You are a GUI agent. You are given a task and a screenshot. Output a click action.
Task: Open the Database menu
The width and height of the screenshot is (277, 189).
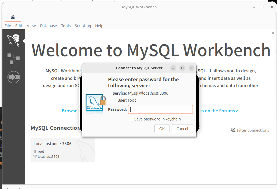pyautogui.click(x=49, y=26)
